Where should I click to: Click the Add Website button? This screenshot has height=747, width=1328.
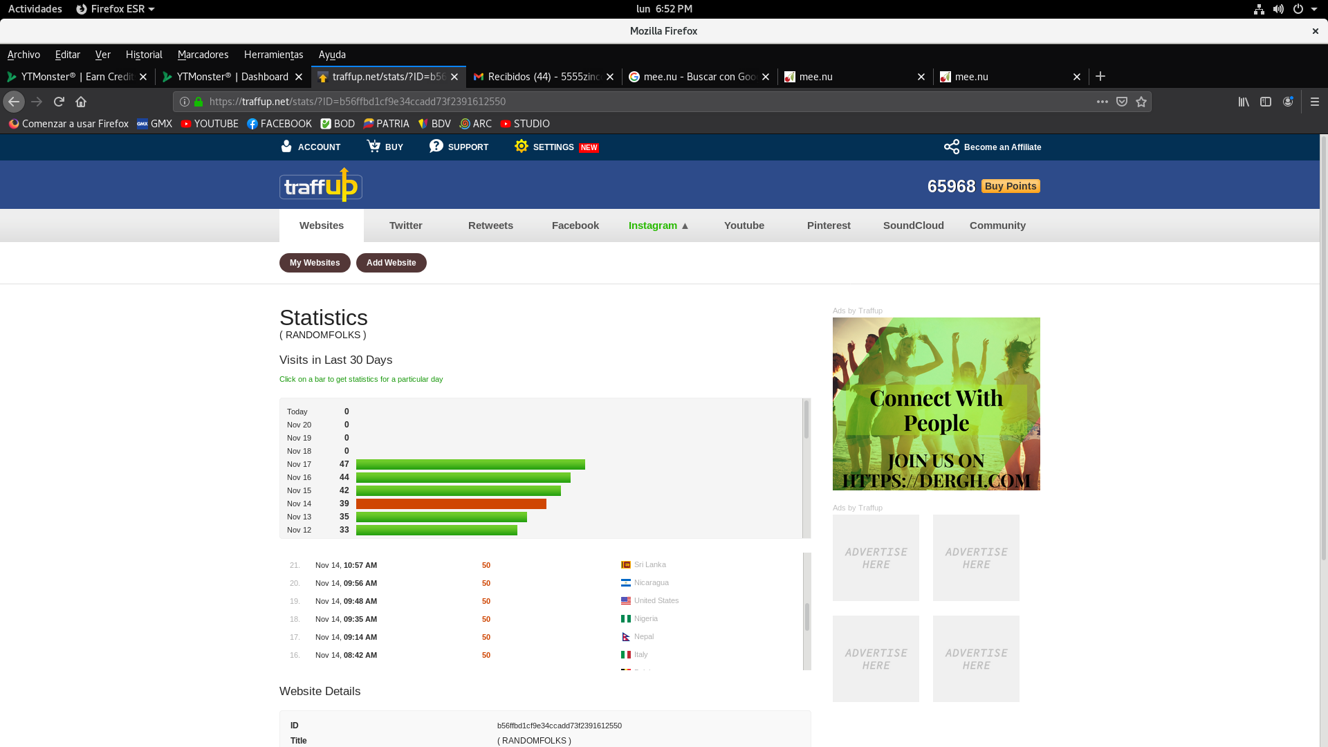click(x=391, y=263)
